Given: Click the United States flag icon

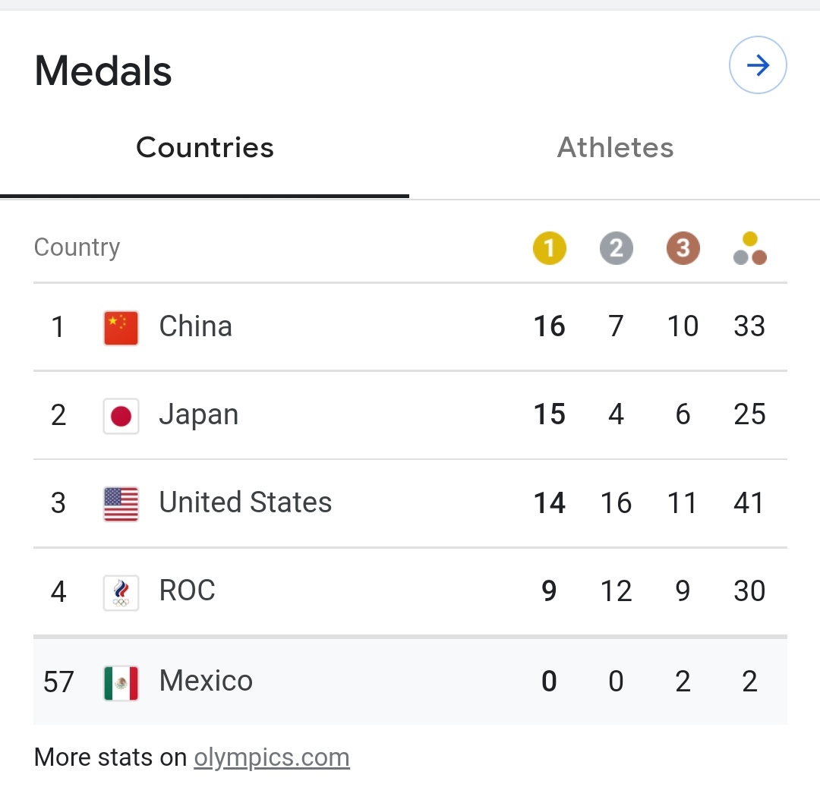Looking at the screenshot, I should 121,504.
